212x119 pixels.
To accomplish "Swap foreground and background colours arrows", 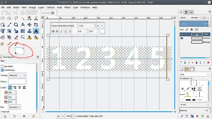I will point(23,48).
